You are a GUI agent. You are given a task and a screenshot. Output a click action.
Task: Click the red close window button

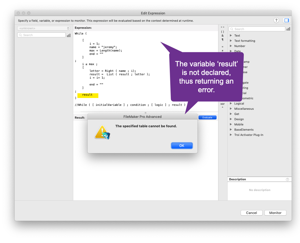[18, 13]
